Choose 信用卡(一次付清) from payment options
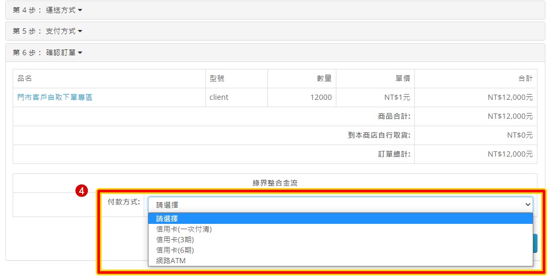558x278 pixels. click(x=184, y=229)
